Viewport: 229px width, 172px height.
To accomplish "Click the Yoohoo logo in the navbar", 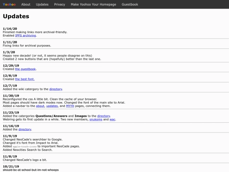I will pos(9,4).
